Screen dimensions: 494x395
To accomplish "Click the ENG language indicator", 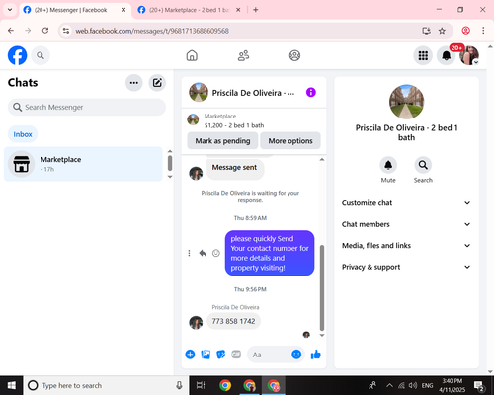I will (x=427, y=385).
